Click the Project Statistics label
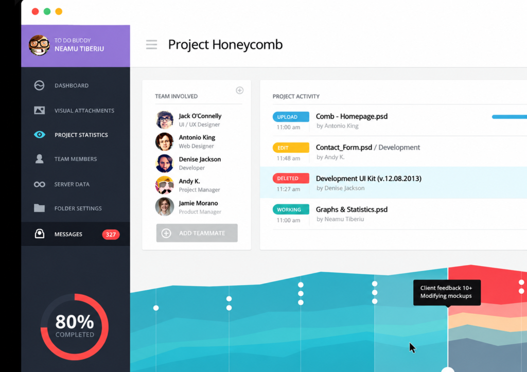The width and height of the screenshot is (527, 372). click(81, 135)
